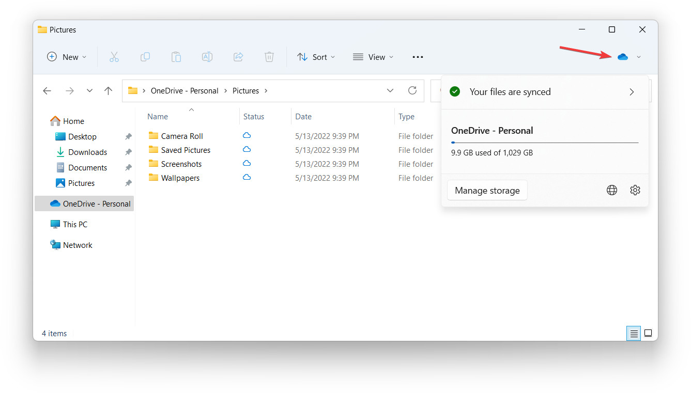Click the Share icon in toolbar
The width and height of the screenshot is (691, 393).
coord(238,57)
